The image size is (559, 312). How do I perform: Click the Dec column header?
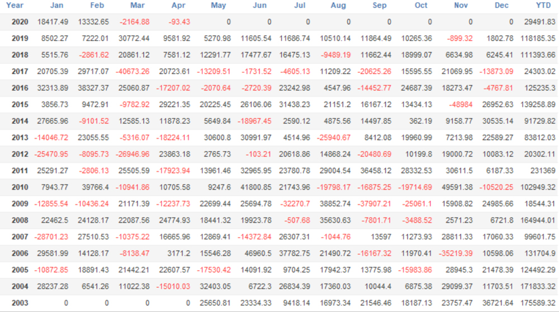tap(502, 6)
